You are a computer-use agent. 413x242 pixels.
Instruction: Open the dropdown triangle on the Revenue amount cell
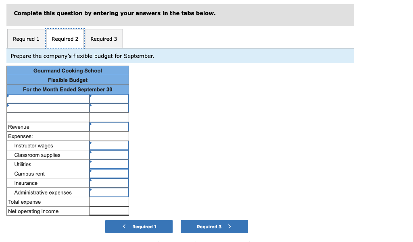[91, 124]
